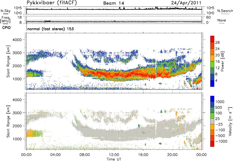233x161 pixels.
Task: Click the -1000 label on velocity colorbar
Action: tap(221, 141)
